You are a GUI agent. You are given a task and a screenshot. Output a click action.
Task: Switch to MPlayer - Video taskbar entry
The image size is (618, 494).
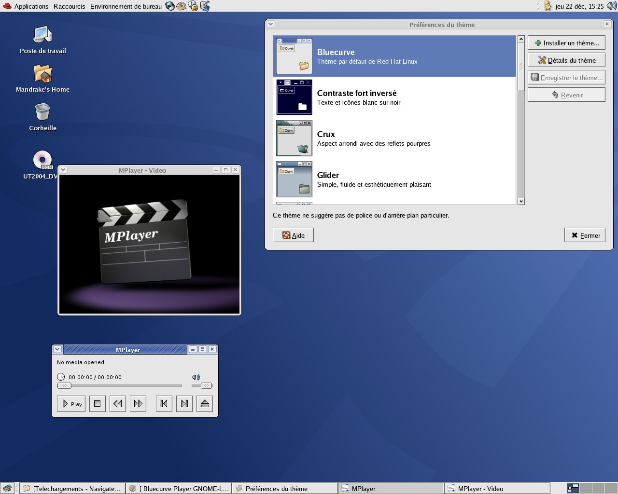pos(497,488)
